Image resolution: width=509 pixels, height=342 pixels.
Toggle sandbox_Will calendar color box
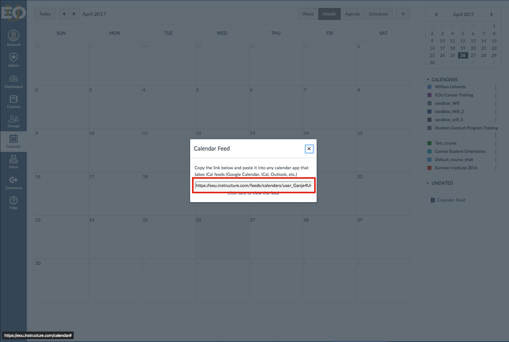(429, 103)
